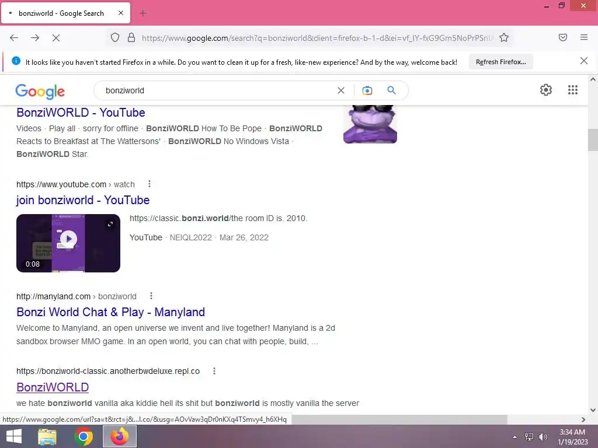Go forward using the browser forward arrow

[x=35, y=38]
